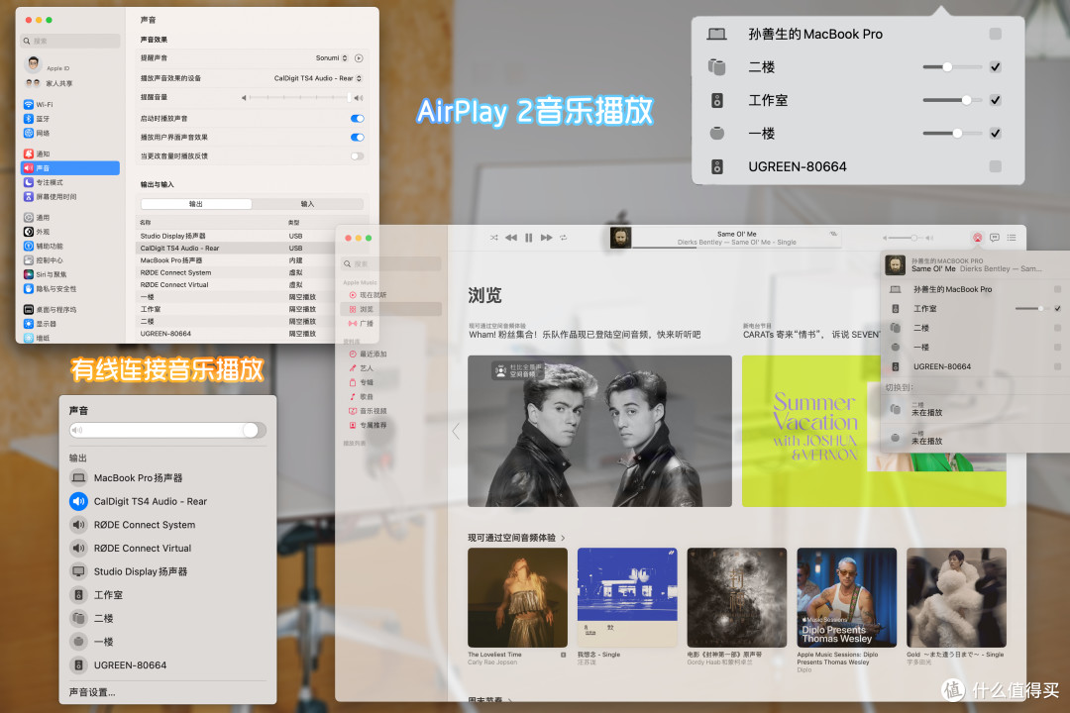The height and width of the screenshot is (713, 1070).
Task: Adjust 提醒音量 slider
Action: click(x=301, y=98)
